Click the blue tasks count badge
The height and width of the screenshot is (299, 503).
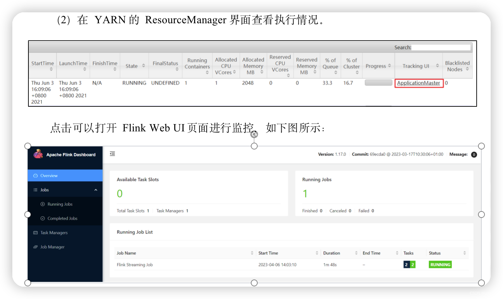[x=407, y=265]
